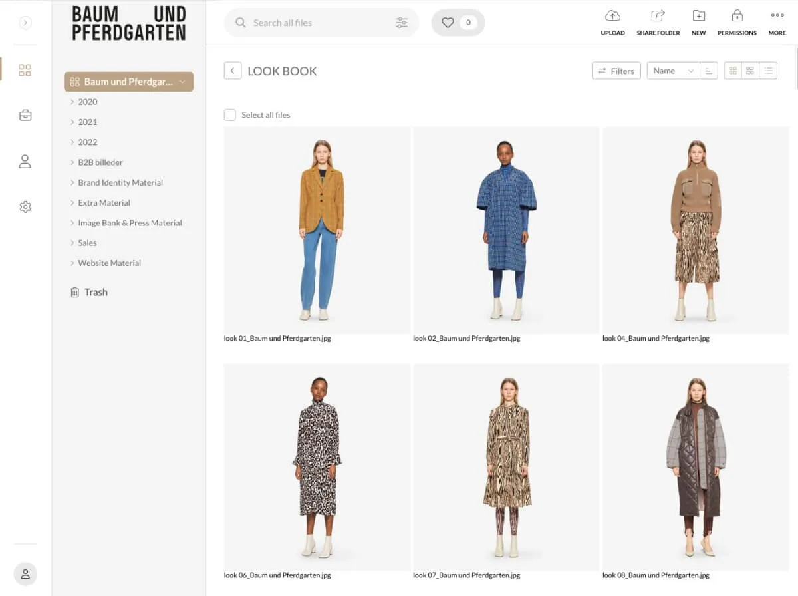Expand the 2020 folder chevron
Screen dimensions: 798x596
72,102
